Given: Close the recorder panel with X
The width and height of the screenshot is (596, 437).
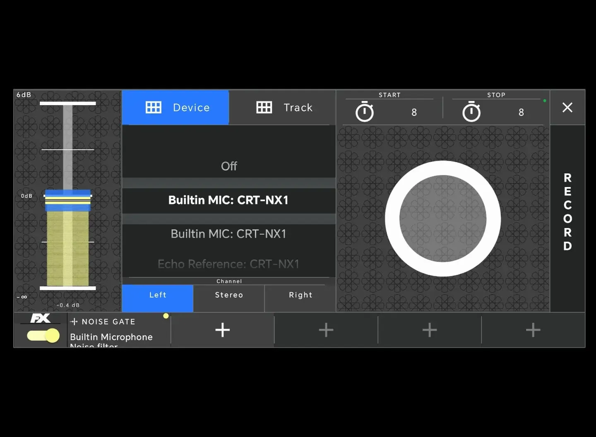Looking at the screenshot, I should pyautogui.click(x=567, y=108).
